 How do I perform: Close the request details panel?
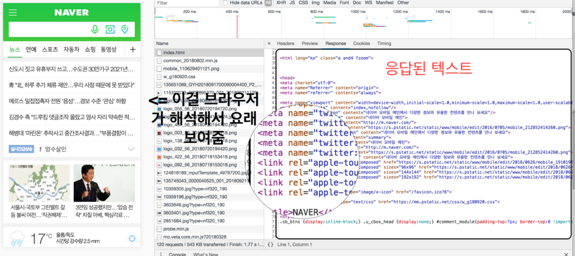pyautogui.click(x=269, y=43)
